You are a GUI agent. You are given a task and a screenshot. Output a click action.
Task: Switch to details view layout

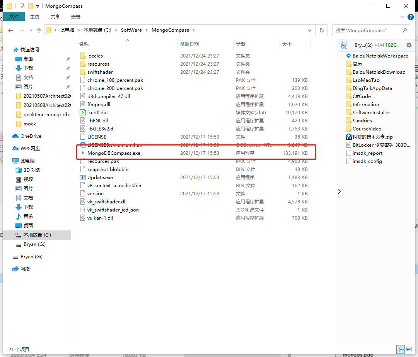[x=401, y=349]
